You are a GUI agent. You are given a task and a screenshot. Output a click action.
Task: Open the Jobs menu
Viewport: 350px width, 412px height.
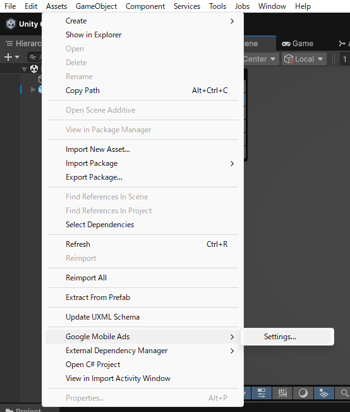coord(242,6)
